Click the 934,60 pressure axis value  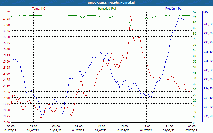[x=208, y=97]
